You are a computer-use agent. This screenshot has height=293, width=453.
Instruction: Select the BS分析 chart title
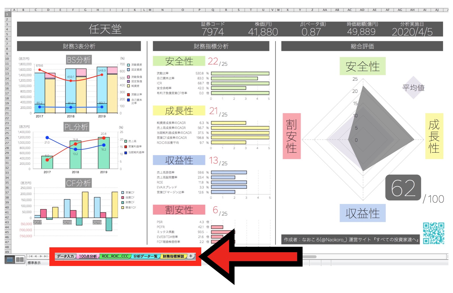coord(79,60)
